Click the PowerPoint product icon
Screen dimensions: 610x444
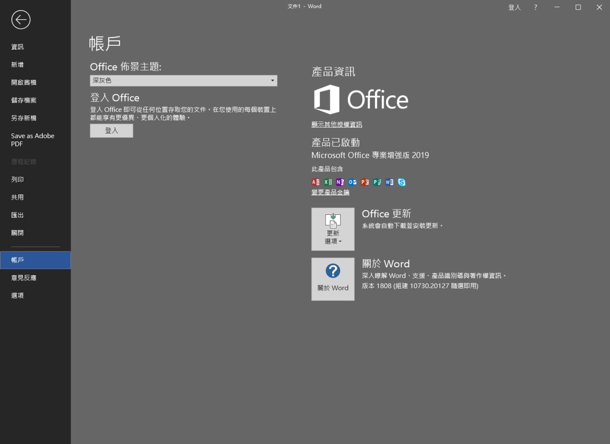tap(365, 182)
